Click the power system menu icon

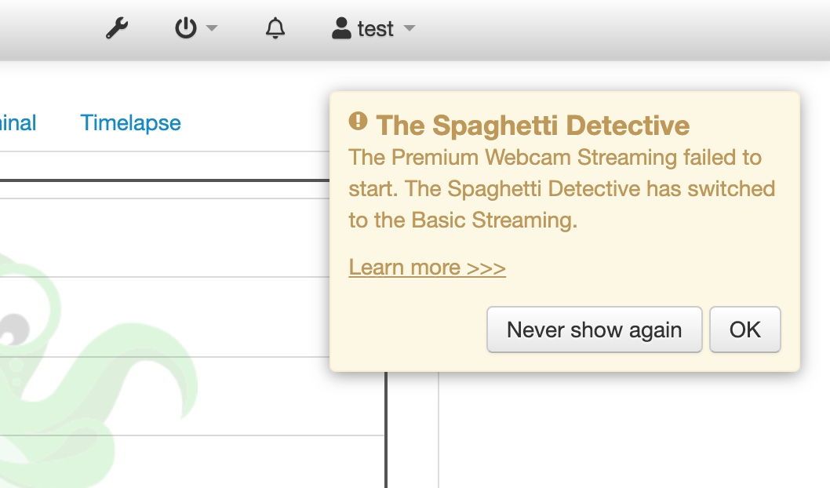pos(185,29)
